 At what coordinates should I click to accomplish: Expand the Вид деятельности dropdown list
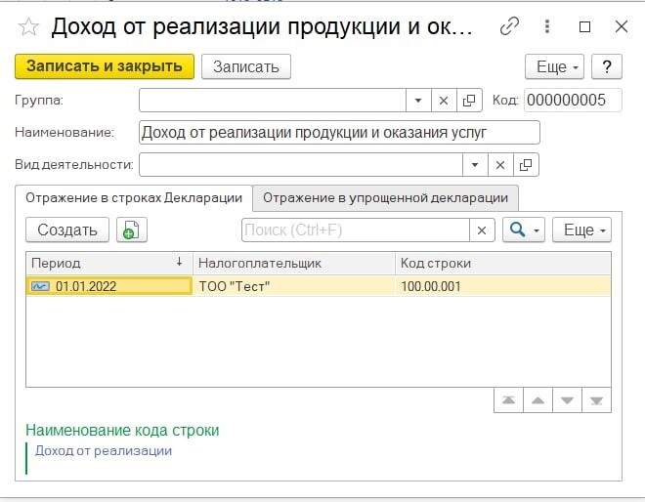pos(475,164)
